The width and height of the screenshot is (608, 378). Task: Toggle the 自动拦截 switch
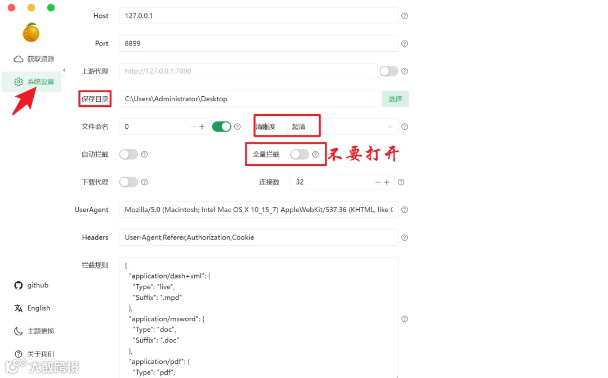(x=128, y=155)
